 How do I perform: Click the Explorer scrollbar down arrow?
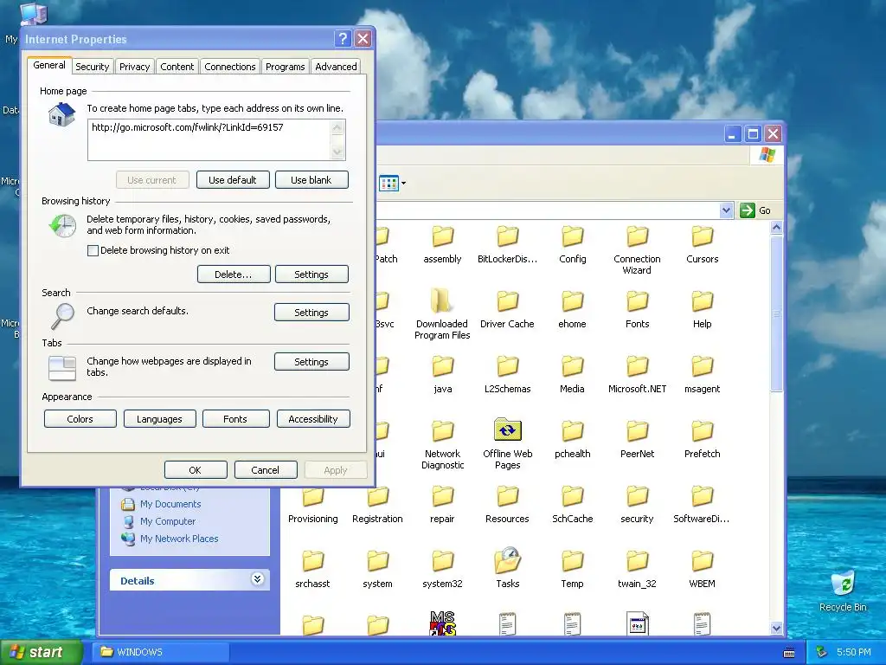pos(776,628)
